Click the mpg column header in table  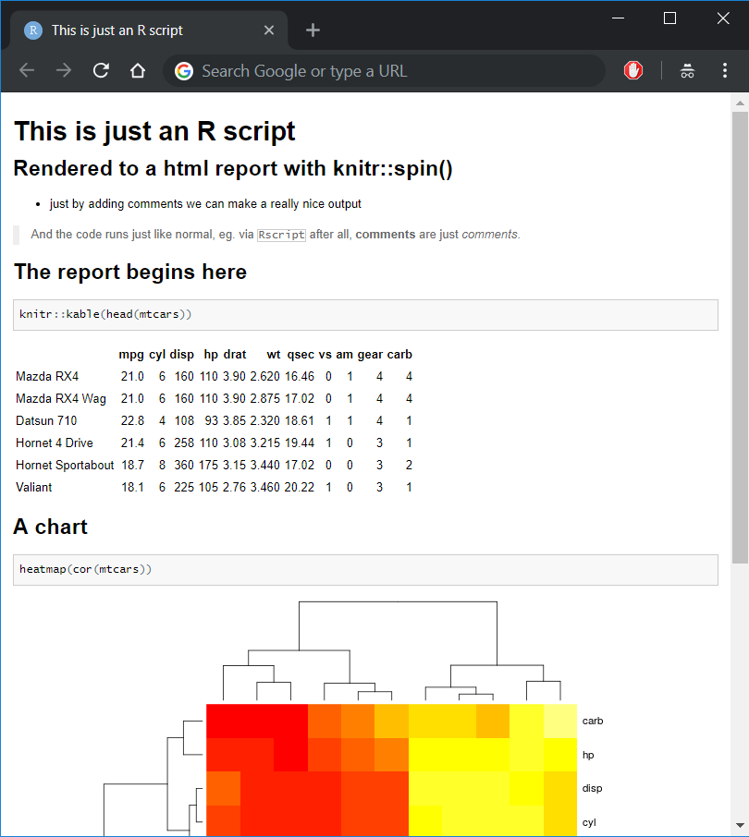[131, 355]
